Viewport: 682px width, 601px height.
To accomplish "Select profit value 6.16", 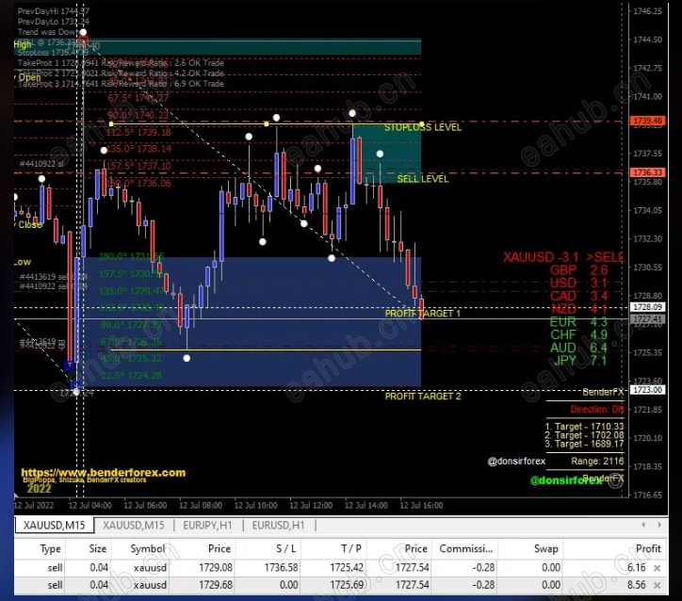I will click(637, 567).
